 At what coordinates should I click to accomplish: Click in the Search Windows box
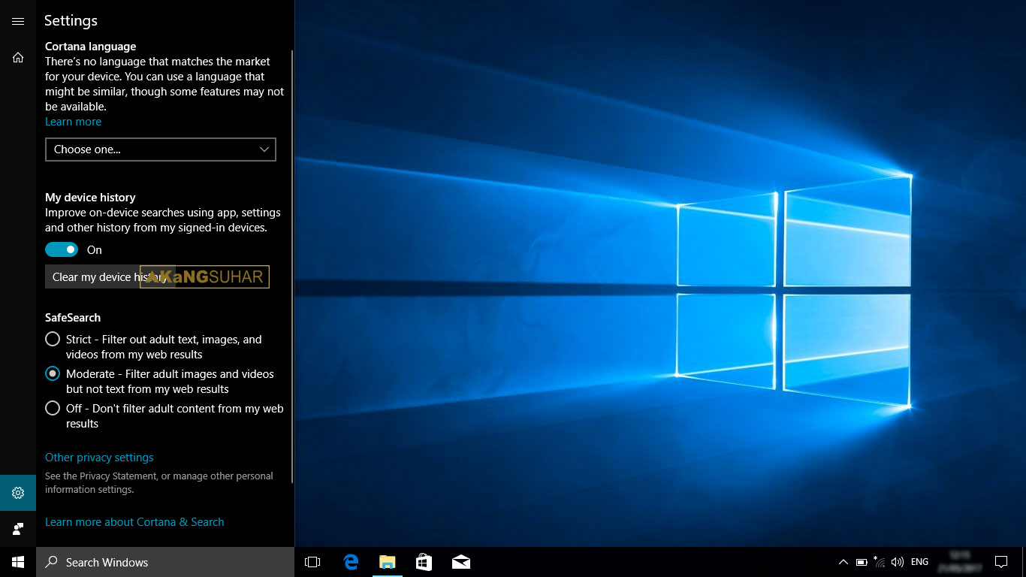165,562
